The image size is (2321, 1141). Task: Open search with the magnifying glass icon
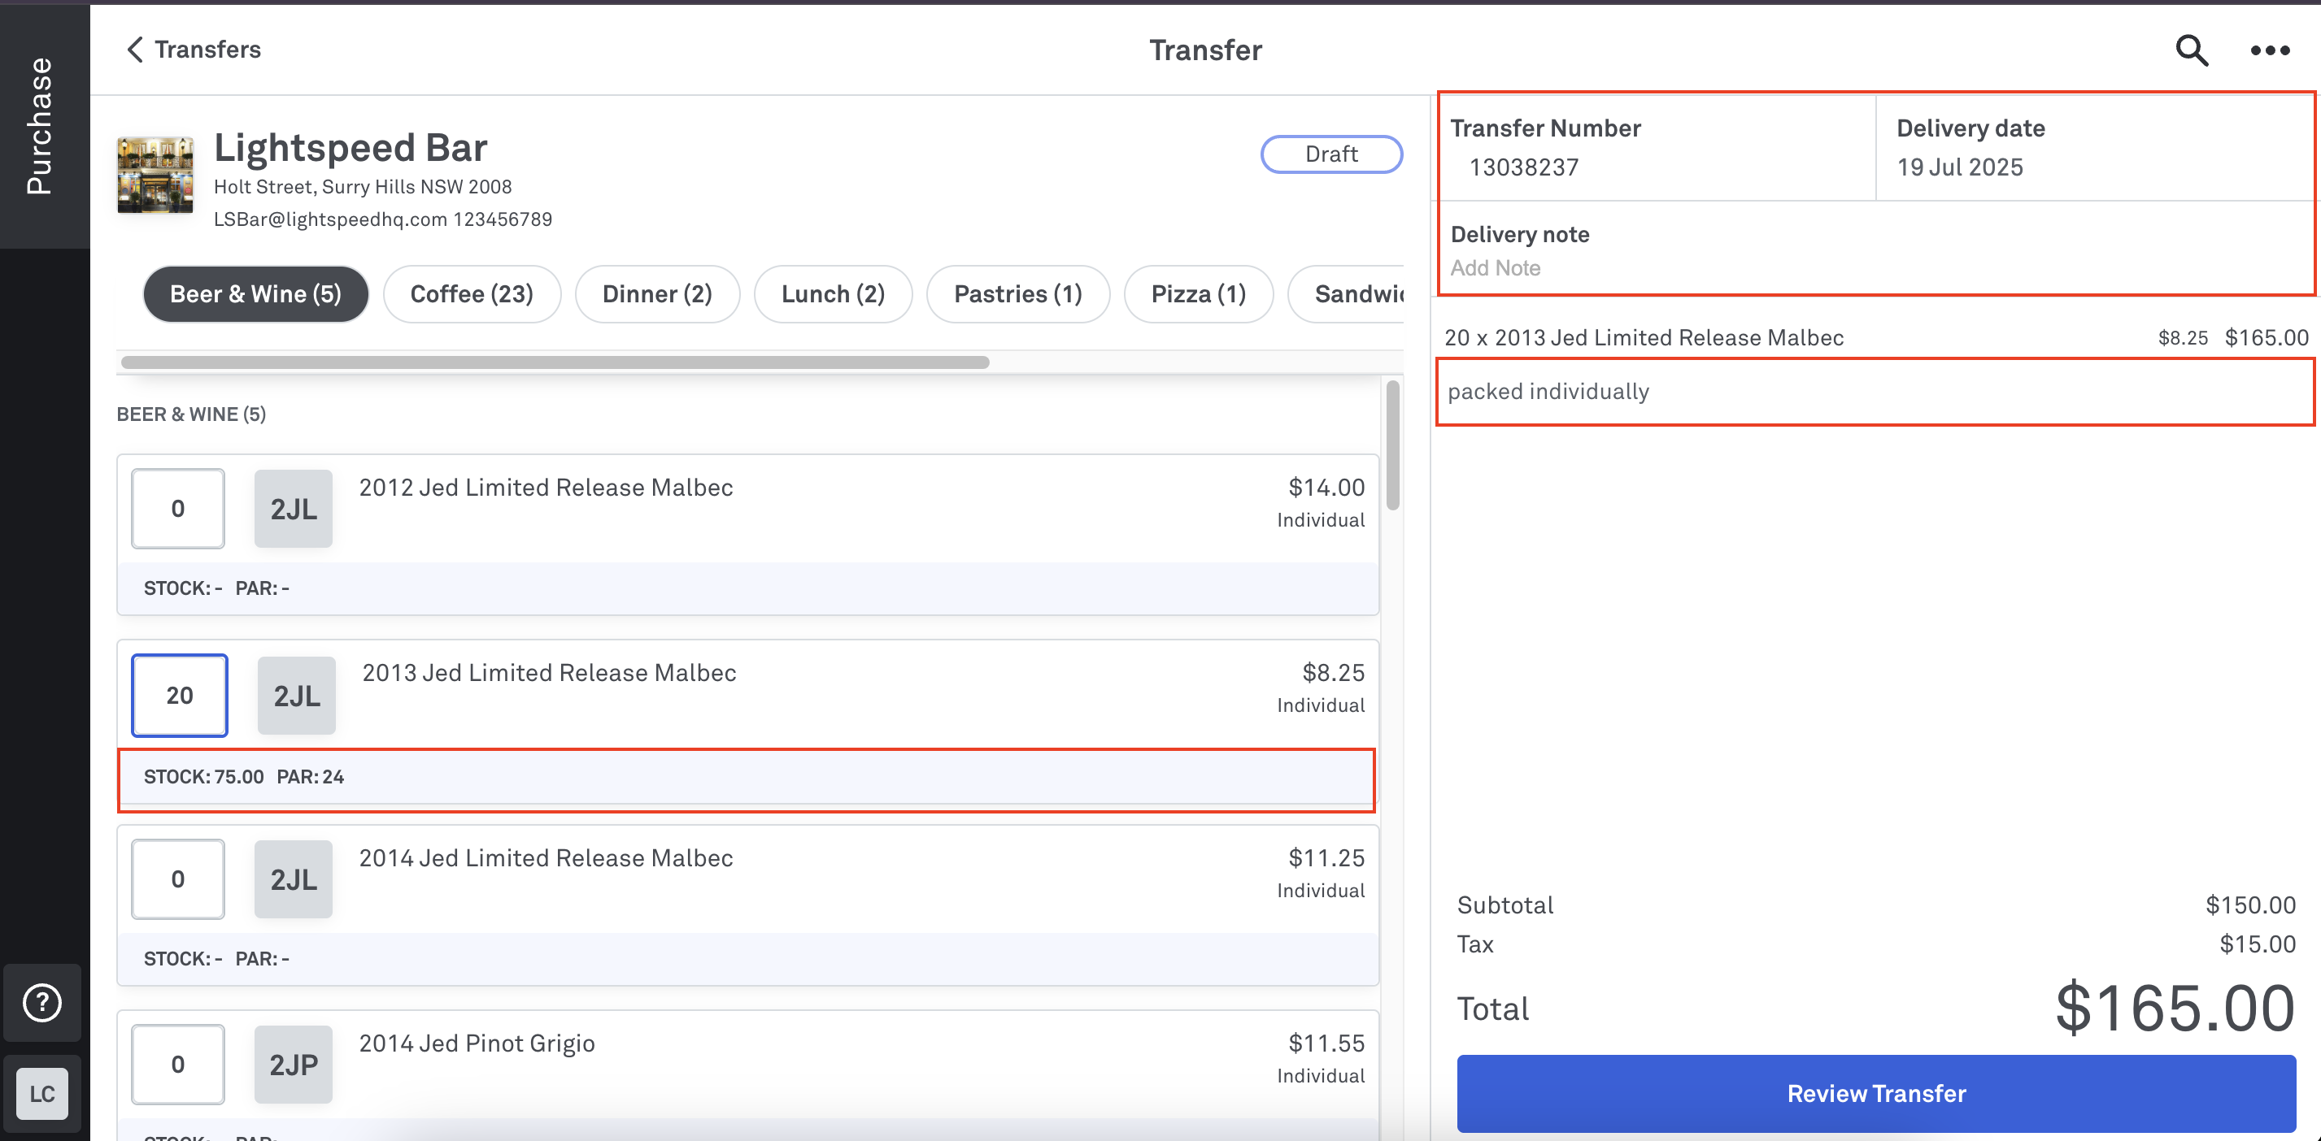pyautogui.click(x=2191, y=50)
